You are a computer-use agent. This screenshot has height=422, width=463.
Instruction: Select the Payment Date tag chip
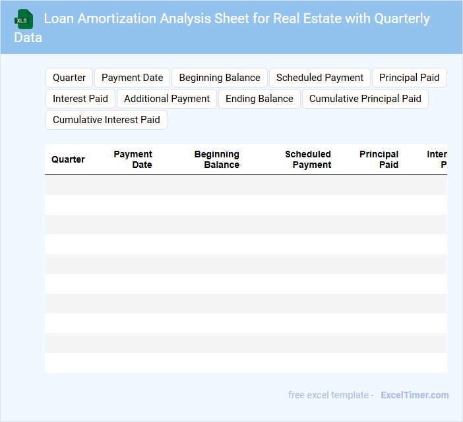click(132, 78)
